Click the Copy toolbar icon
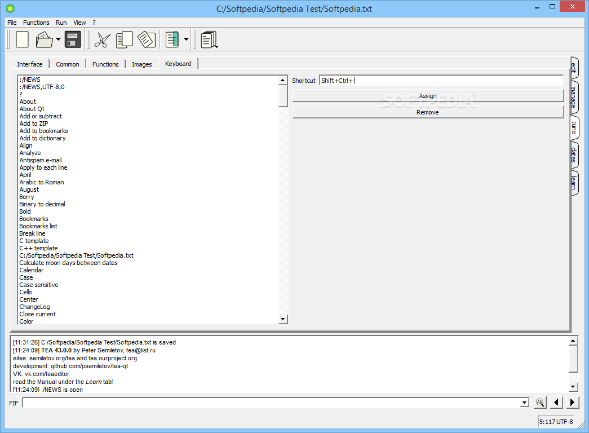The image size is (589, 433). point(125,40)
